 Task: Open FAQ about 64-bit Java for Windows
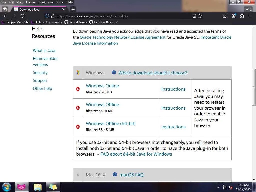(x=136, y=154)
